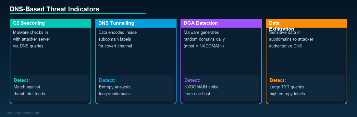Click the DNS-Based Threat Indicators title
Image resolution: width=357 pixels, height=117 pixels.
coord(55,9)
